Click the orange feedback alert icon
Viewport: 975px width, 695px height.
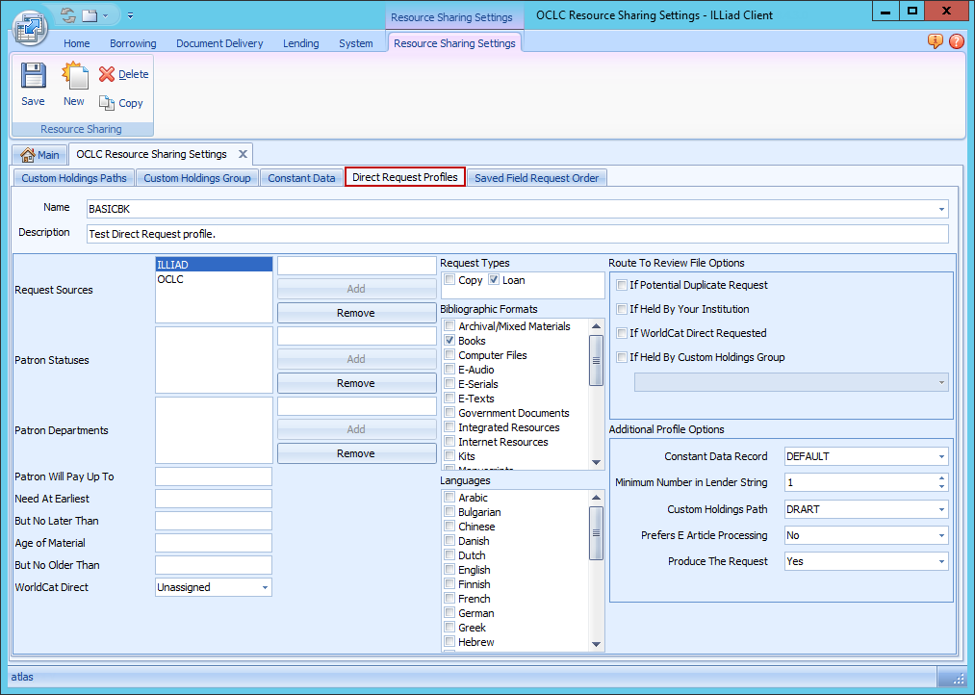tap(935, 41)
